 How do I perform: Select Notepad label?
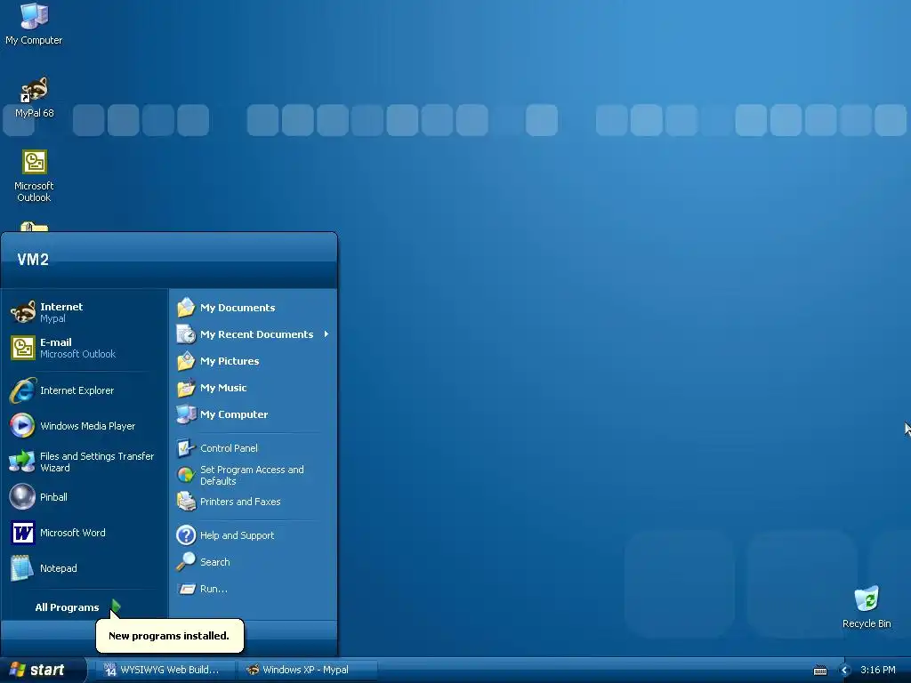click(x=58, y=568)
